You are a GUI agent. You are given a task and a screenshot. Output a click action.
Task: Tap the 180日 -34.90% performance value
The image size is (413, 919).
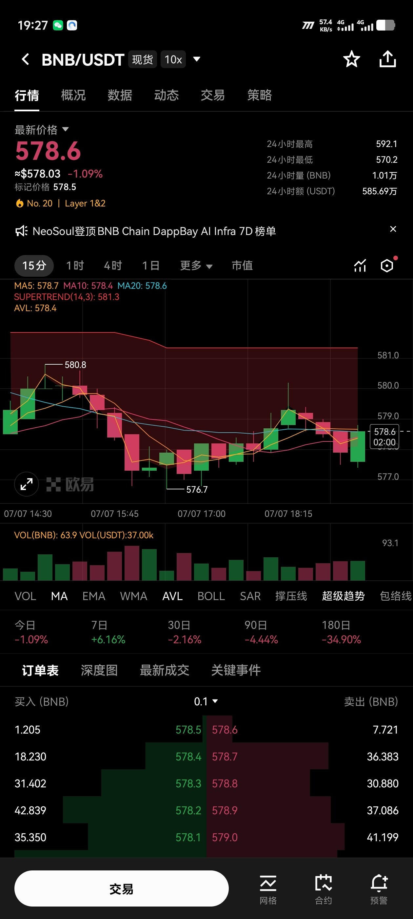point(341,639)
